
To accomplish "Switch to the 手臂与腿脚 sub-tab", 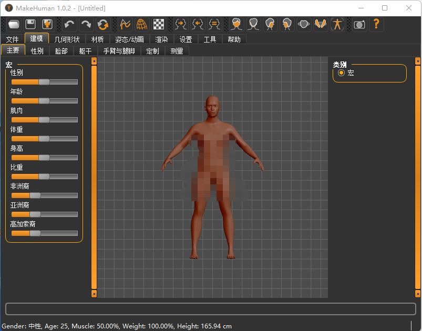I will (x=119, y=51).
